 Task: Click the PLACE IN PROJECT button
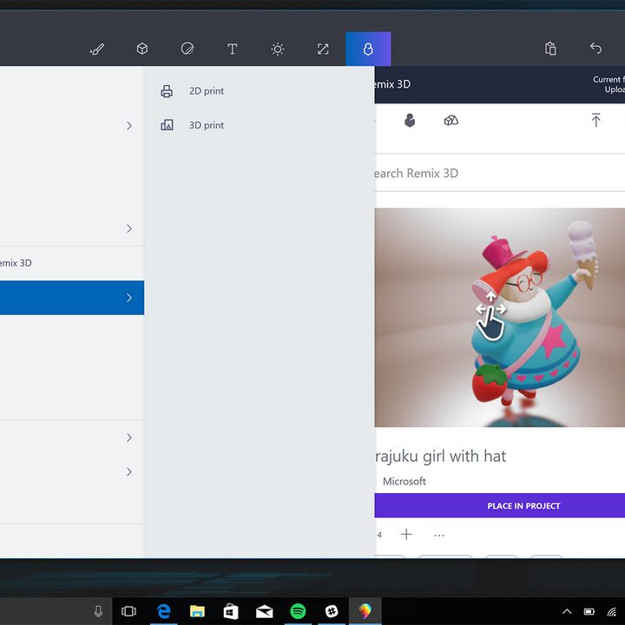point(499,505)
